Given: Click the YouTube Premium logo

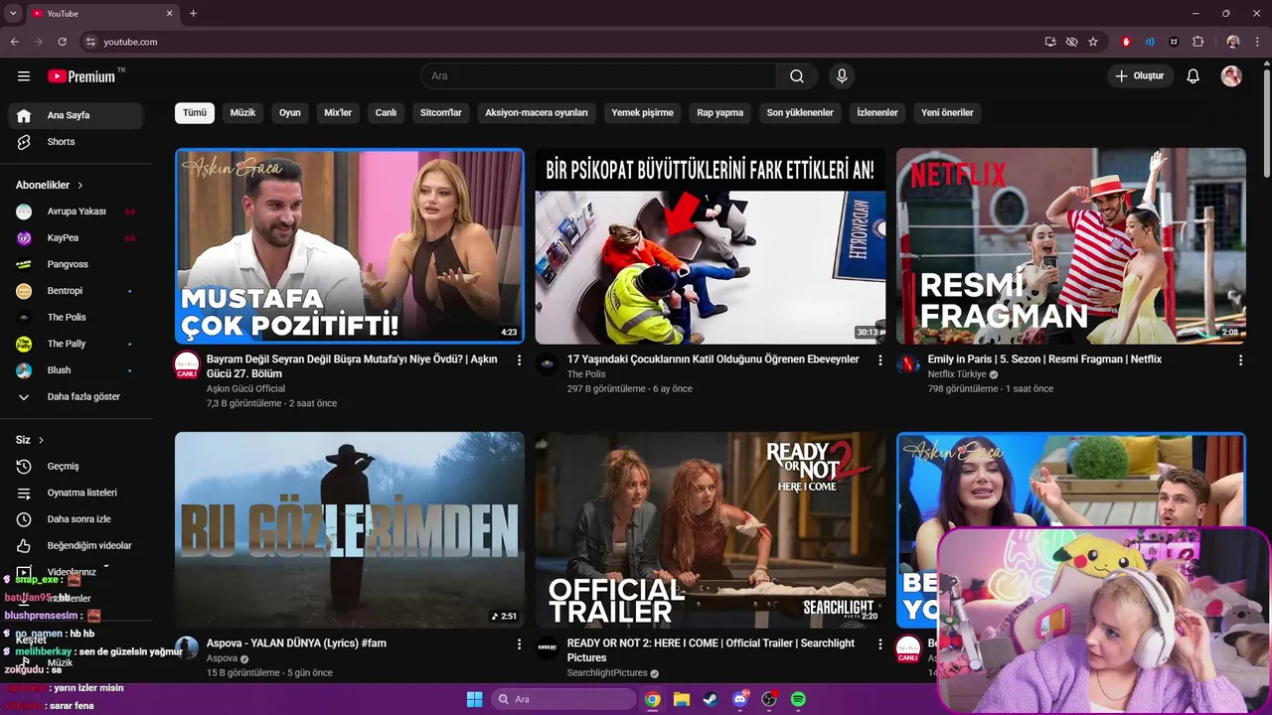Looking at the screenshot, I should 81,76.
